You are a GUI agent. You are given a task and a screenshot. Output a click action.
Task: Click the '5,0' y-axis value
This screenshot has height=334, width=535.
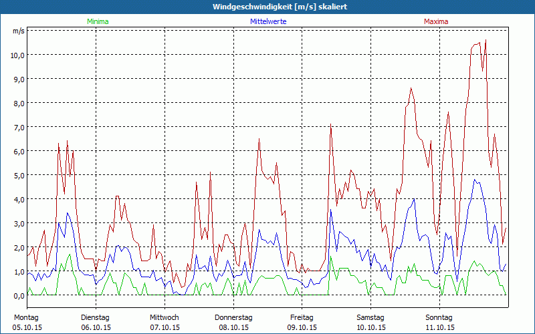tap(19, 176)
